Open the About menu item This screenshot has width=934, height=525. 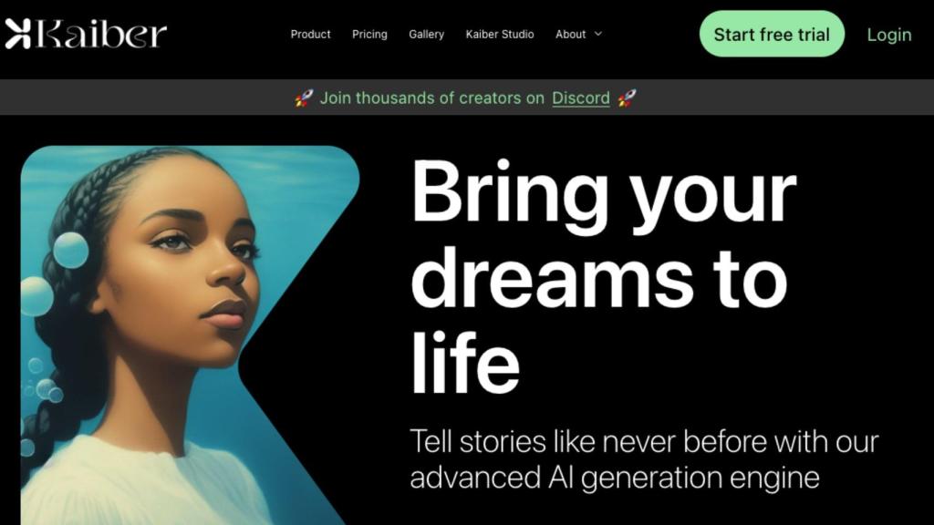571,35
